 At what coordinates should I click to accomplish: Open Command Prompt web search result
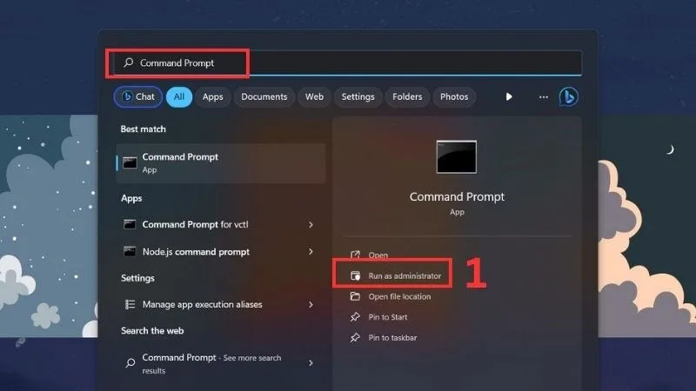[221, 363]
